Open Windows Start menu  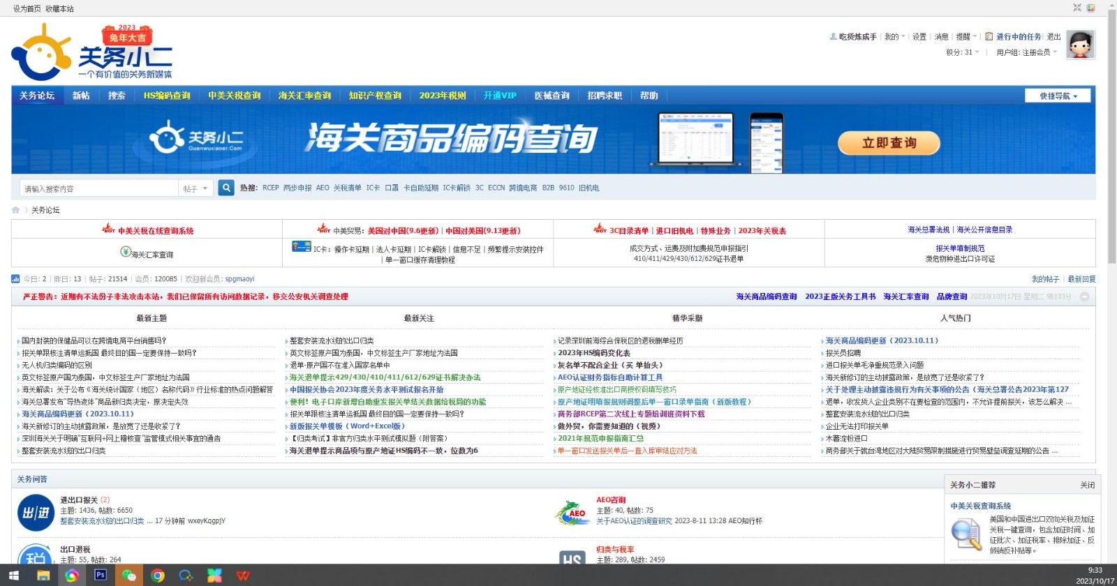click(13, 576)
